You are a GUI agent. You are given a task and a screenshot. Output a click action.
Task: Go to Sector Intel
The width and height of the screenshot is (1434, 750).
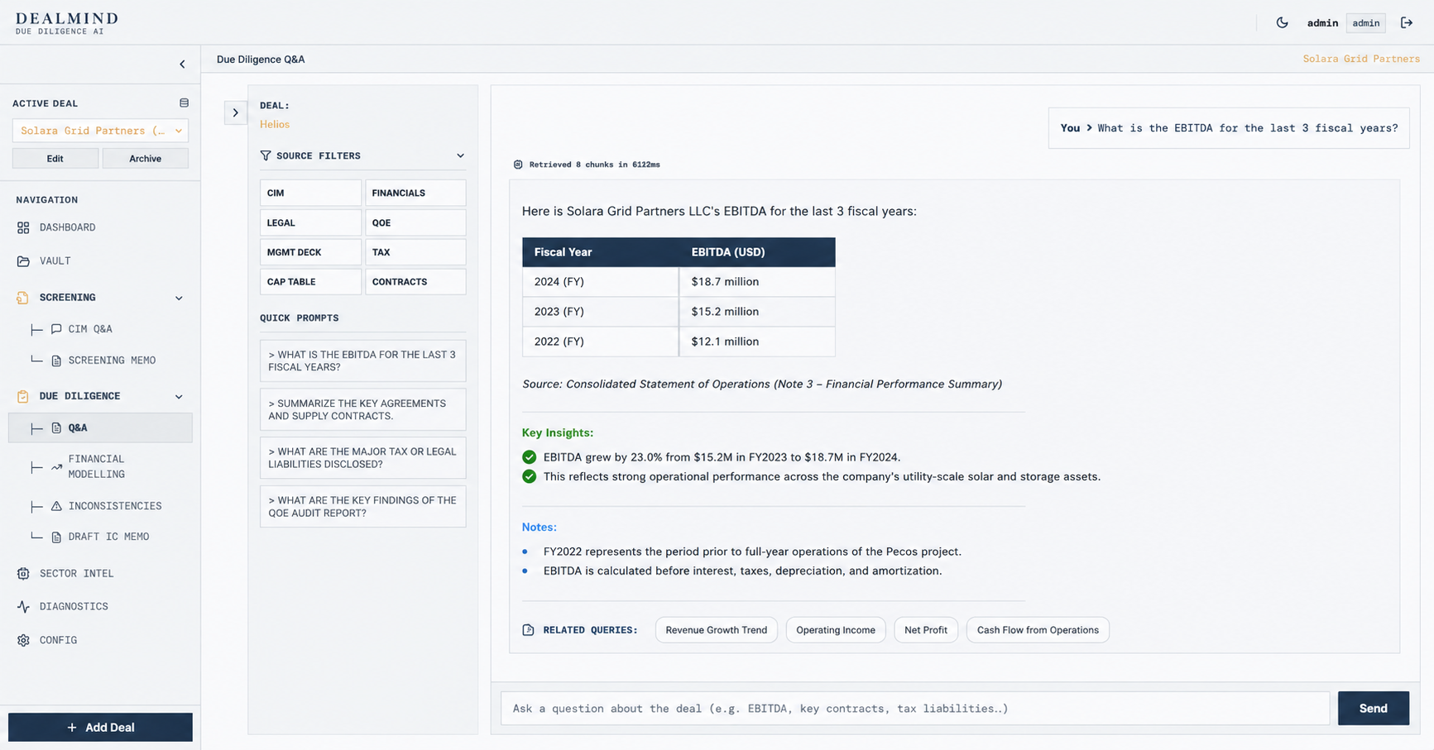(76, 574)
